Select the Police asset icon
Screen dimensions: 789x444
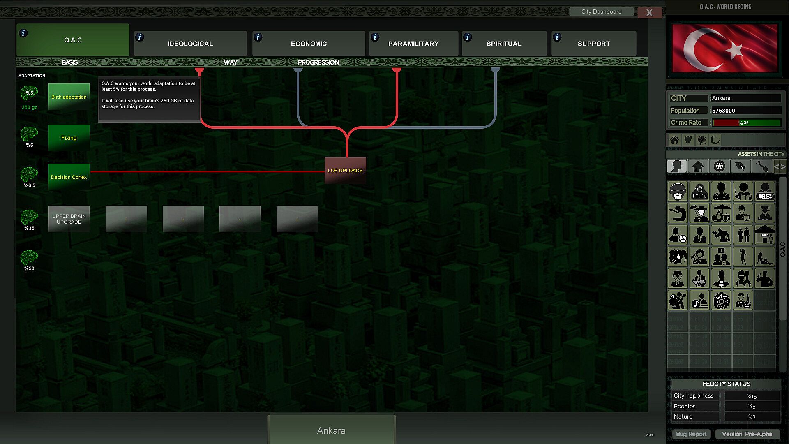699,192
